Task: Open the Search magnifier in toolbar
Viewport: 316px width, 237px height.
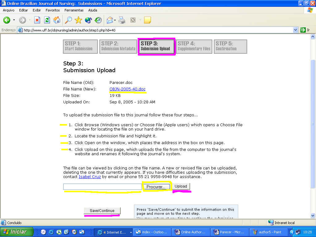Action: tap(68, 20)
